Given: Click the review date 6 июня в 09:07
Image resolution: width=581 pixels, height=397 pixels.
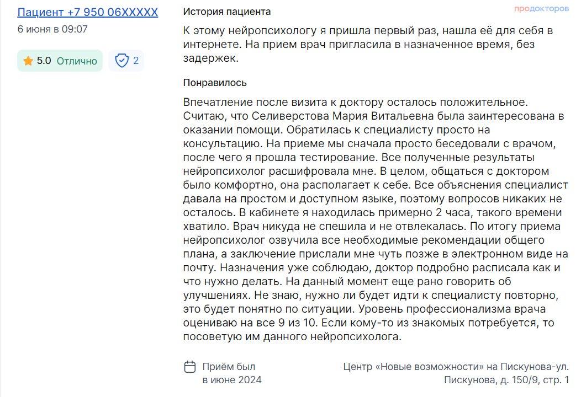Looking at the screenshot, I should pyautogui.click(x=52, y=29).
